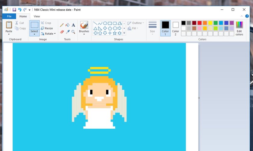The height and width of the screenshot is (151, 253).
Task: Choose the five-point star shape
Action: pyautogui.click(x=115, y=33)
